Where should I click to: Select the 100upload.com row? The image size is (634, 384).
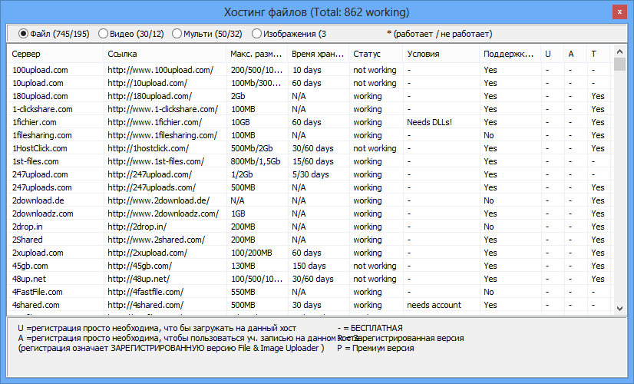310,70
